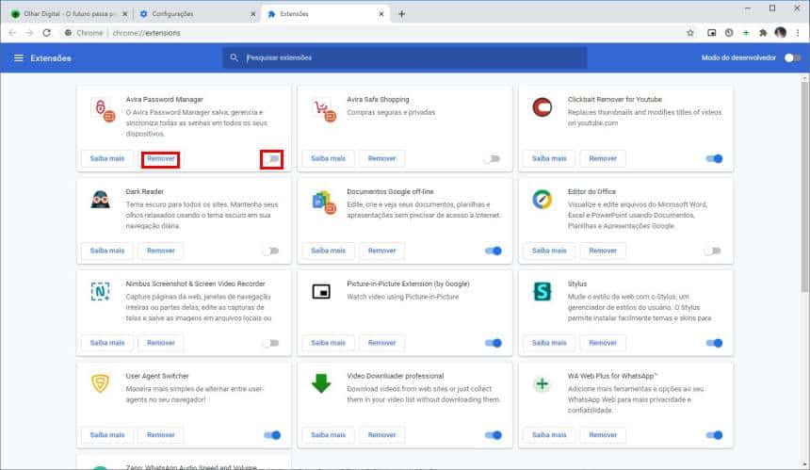This screenshot has height=470, width=810.
Task: Click Remover for Documentos Google off-line
Action: tap(381, 251)
